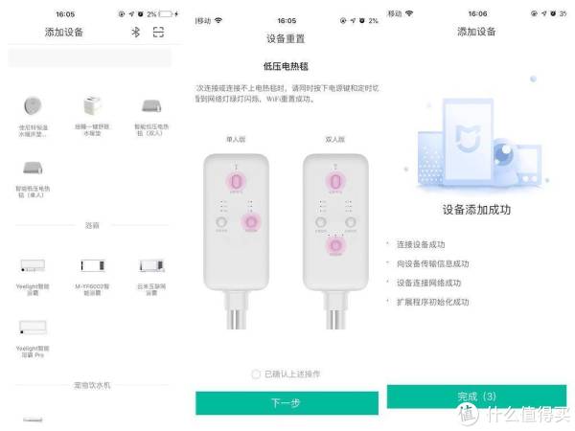Tap the pink power button on double controller

[335, 181]
